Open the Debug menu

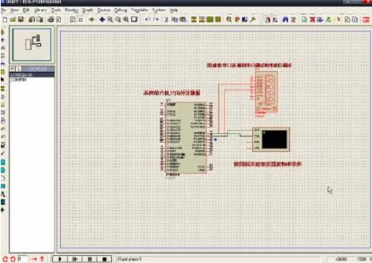(120, 10)
